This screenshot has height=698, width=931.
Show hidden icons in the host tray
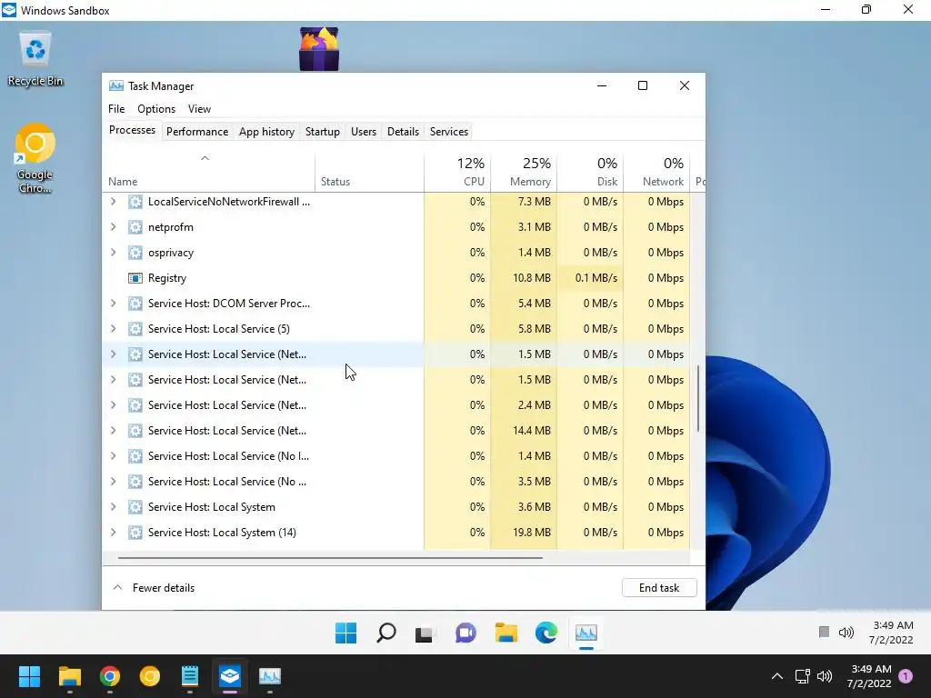[x=776, y=676]
